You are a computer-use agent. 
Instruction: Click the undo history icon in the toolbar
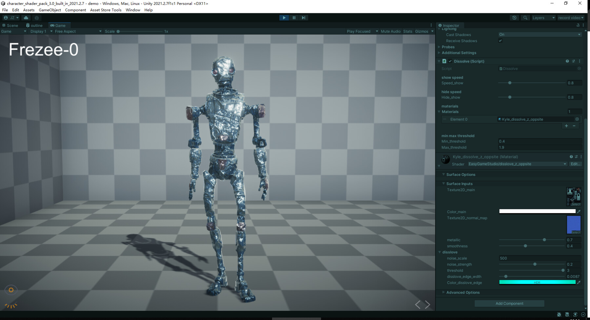[514, 18]
